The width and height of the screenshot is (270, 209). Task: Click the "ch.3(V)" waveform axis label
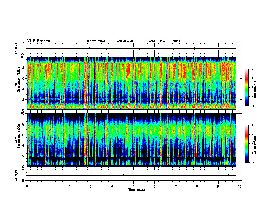pos(16,175)
